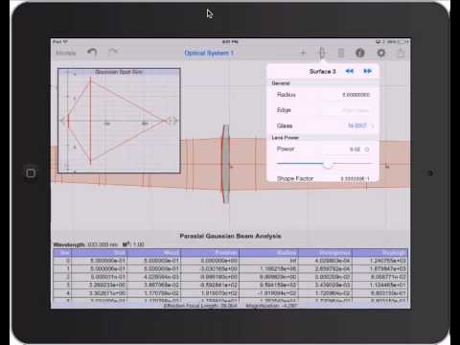Viewport: 460px width, 345px height.
Task: Tap the plus icon to add an element
Action: [x=303, y=53]
